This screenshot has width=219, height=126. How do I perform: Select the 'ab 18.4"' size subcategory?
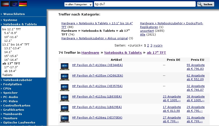[10, 71]
